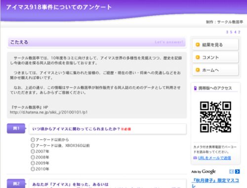The height and width of the screenshot is (188, 247).
Task: Click the URLをメールで送信 link
Action: pos(214,158)
